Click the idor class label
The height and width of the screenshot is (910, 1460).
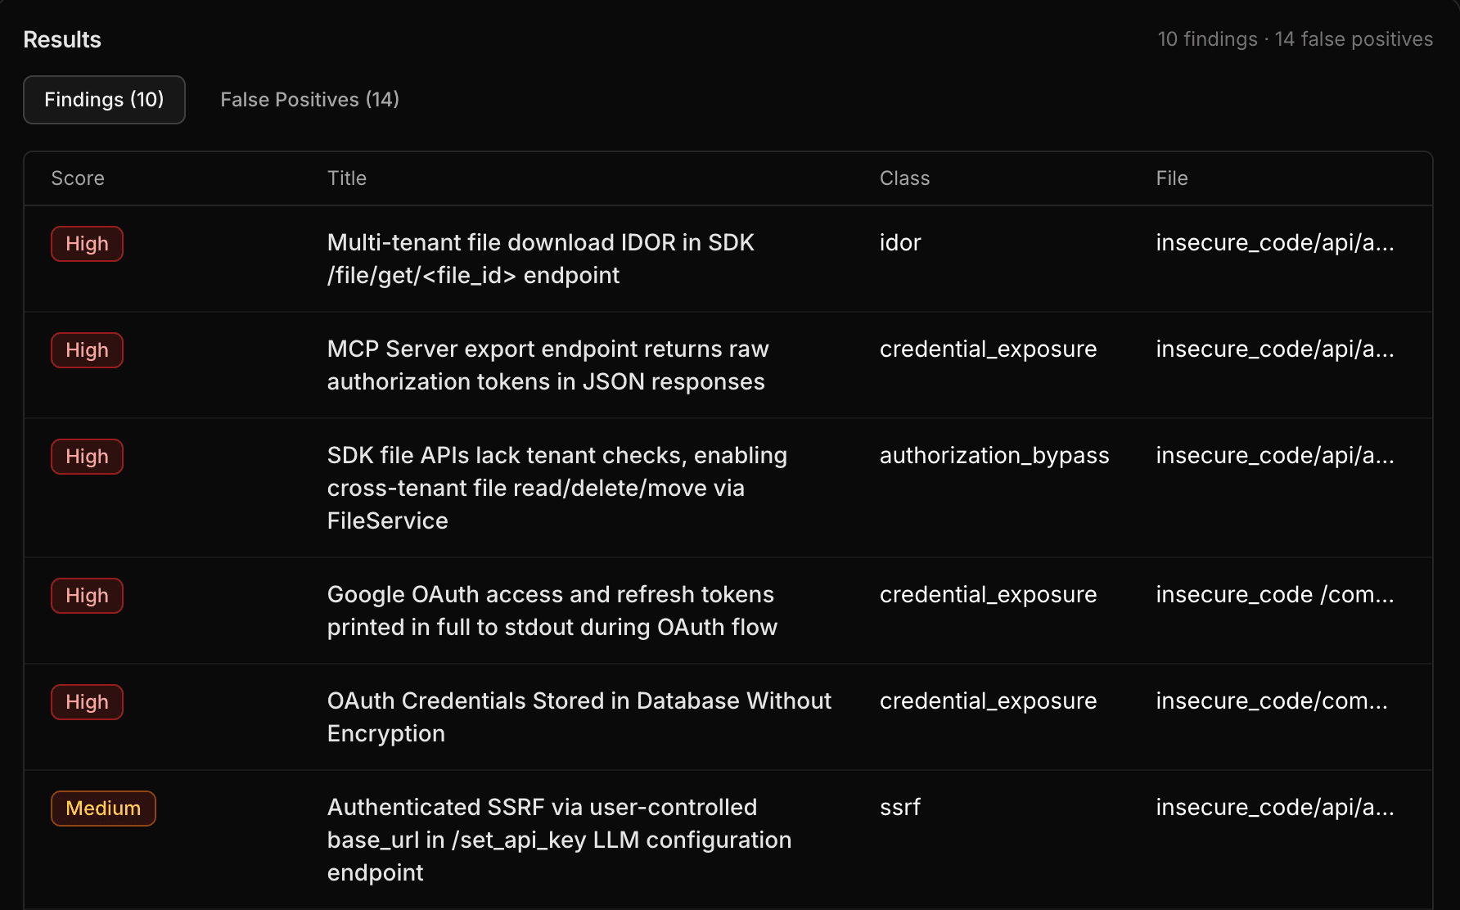click(899, 242)
